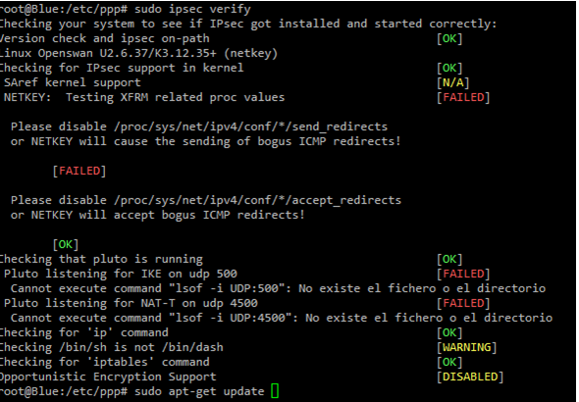579x402 pixels.
Task: Click the /proc/sys/net/ipv4/conf/*/accept_redirects path
Action: pyautogui.click(x=257, y=200)
